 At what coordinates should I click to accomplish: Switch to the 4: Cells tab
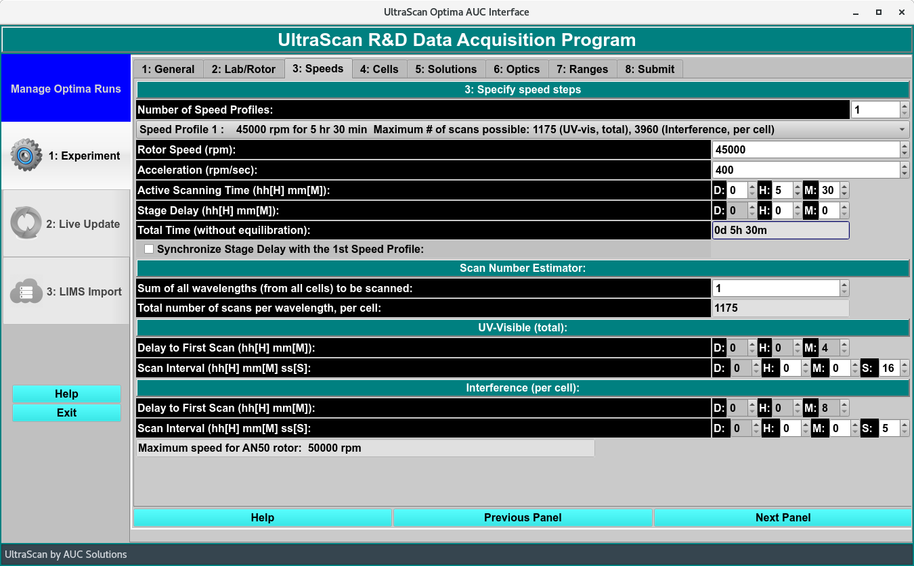(x=379, y=69)
